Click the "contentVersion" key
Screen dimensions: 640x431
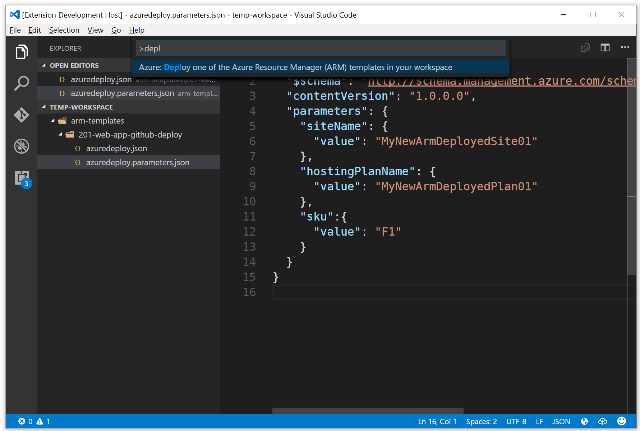(x=341, y=96)
